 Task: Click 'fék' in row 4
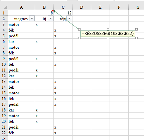11,30
